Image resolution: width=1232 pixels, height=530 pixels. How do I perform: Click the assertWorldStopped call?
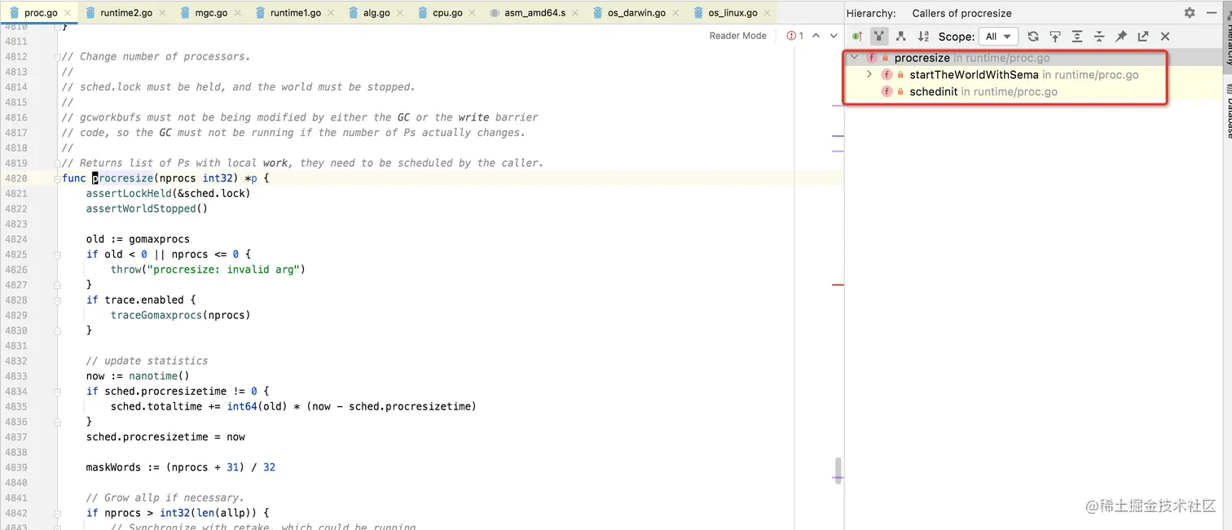(141, 208)
